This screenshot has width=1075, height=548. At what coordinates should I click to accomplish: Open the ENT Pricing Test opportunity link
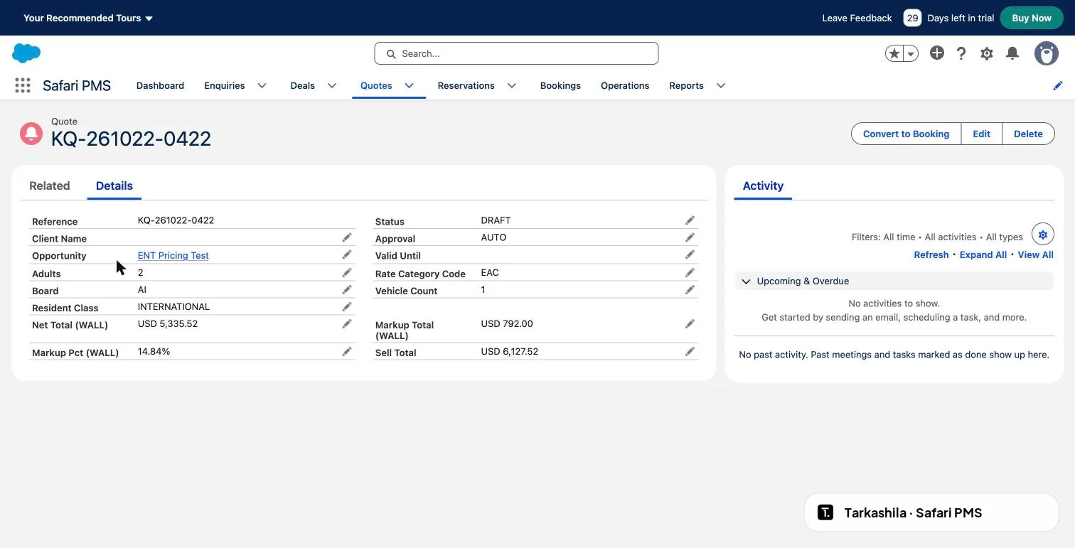click(x=173, y=255)
